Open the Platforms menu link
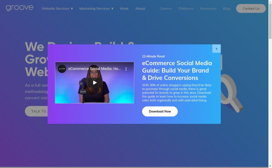The height and width of the screenshot is (168, 272). click(186, 8)
